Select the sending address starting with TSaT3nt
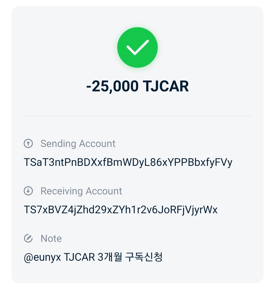This screenshot has width=275, height=287. [x=128, y=163]
